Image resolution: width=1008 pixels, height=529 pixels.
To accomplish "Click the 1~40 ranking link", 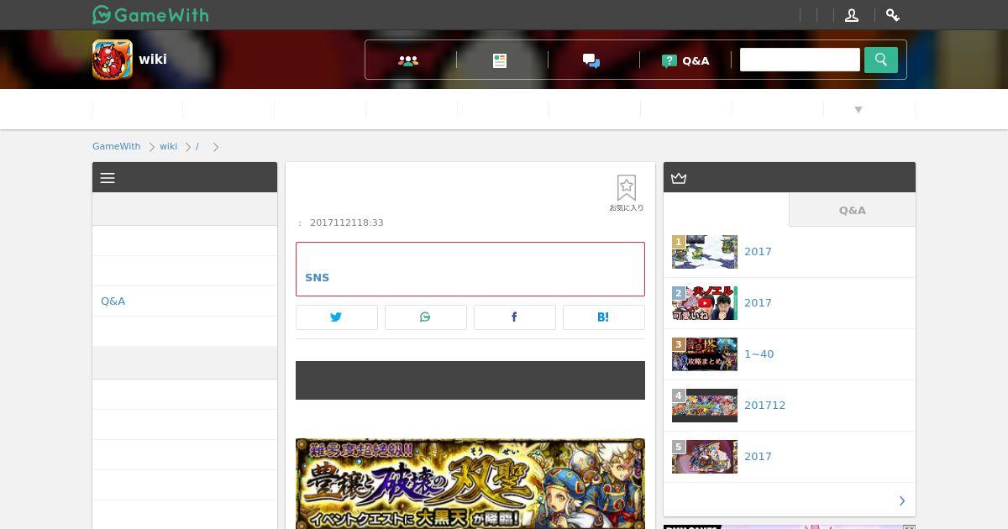I will coord(759,354).
